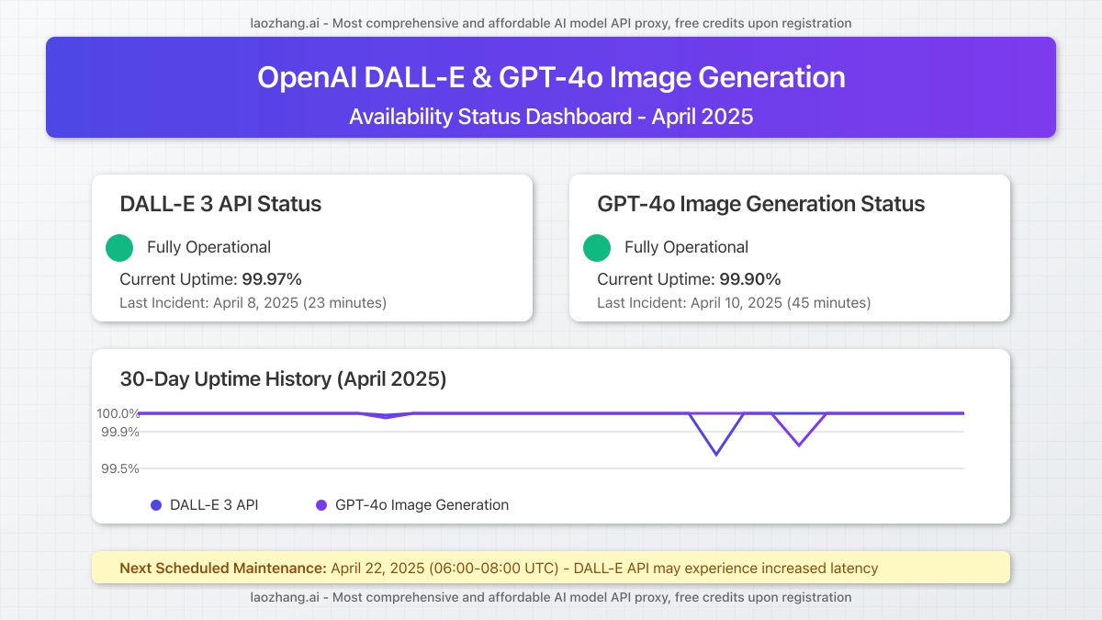Click the green DALL-E 3 status indicator
The image size is (1102, 620).
(119, 248)
